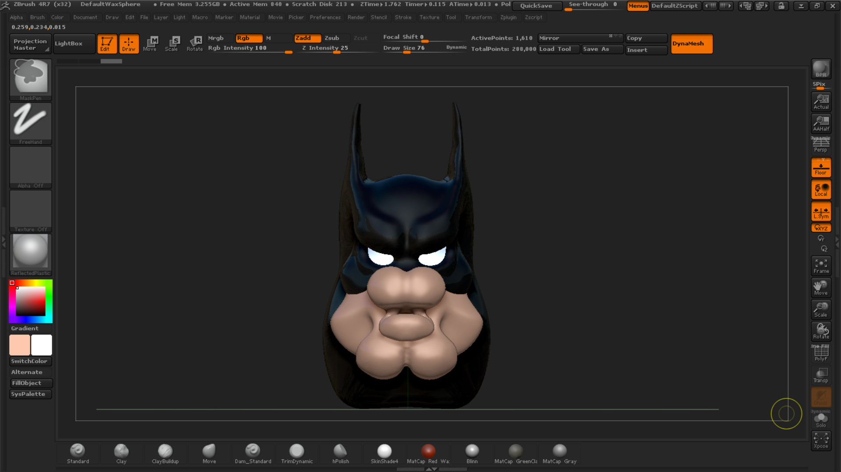This screenshot has width=841, height=472.
Task: Select the Rotate tool in top toolbar
Action: [195, 43]
